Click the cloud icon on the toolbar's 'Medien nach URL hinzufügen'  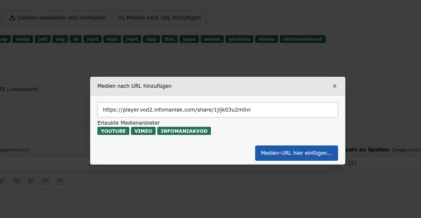(122, 18)
